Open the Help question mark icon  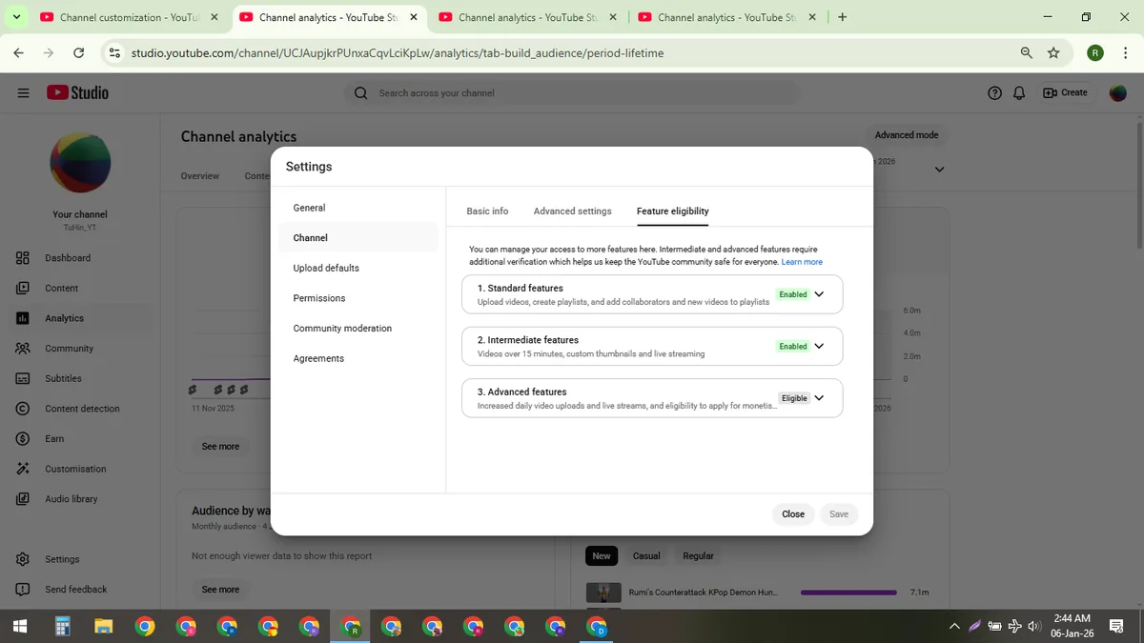click(x=995, y=92)
